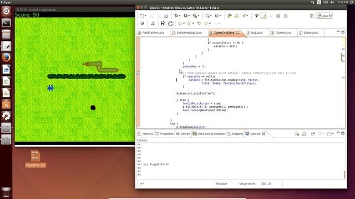Image resolution: width=355 pixels, height=199 pixels.
Task: Open the Back history dropdown arrow
Action: (210, 23)
